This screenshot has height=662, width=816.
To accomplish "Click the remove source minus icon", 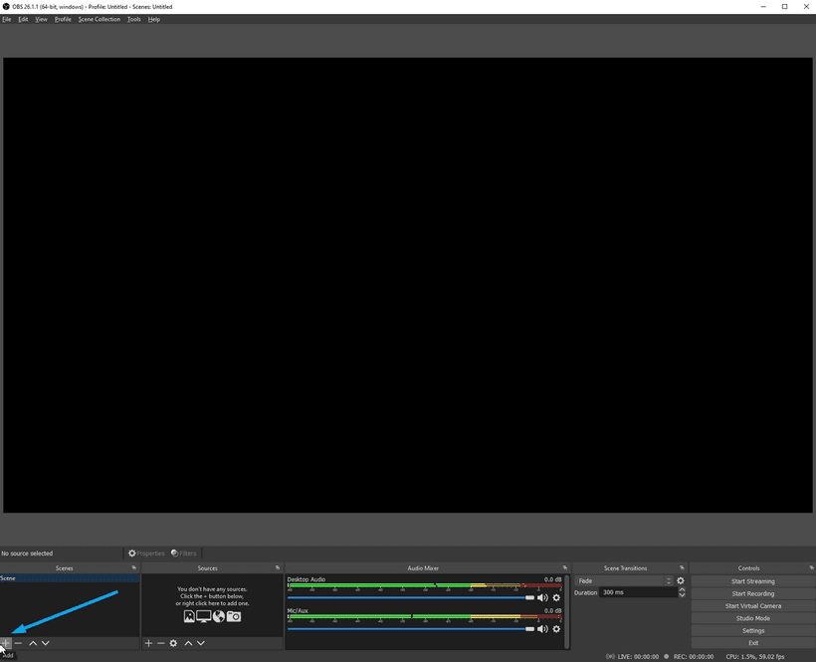I will coord(161,642).
